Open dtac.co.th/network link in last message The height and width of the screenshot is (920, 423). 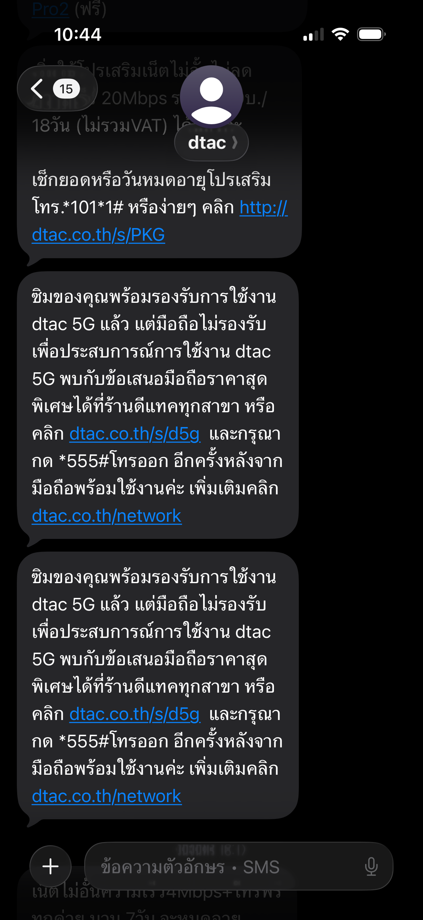coord(107,796)
